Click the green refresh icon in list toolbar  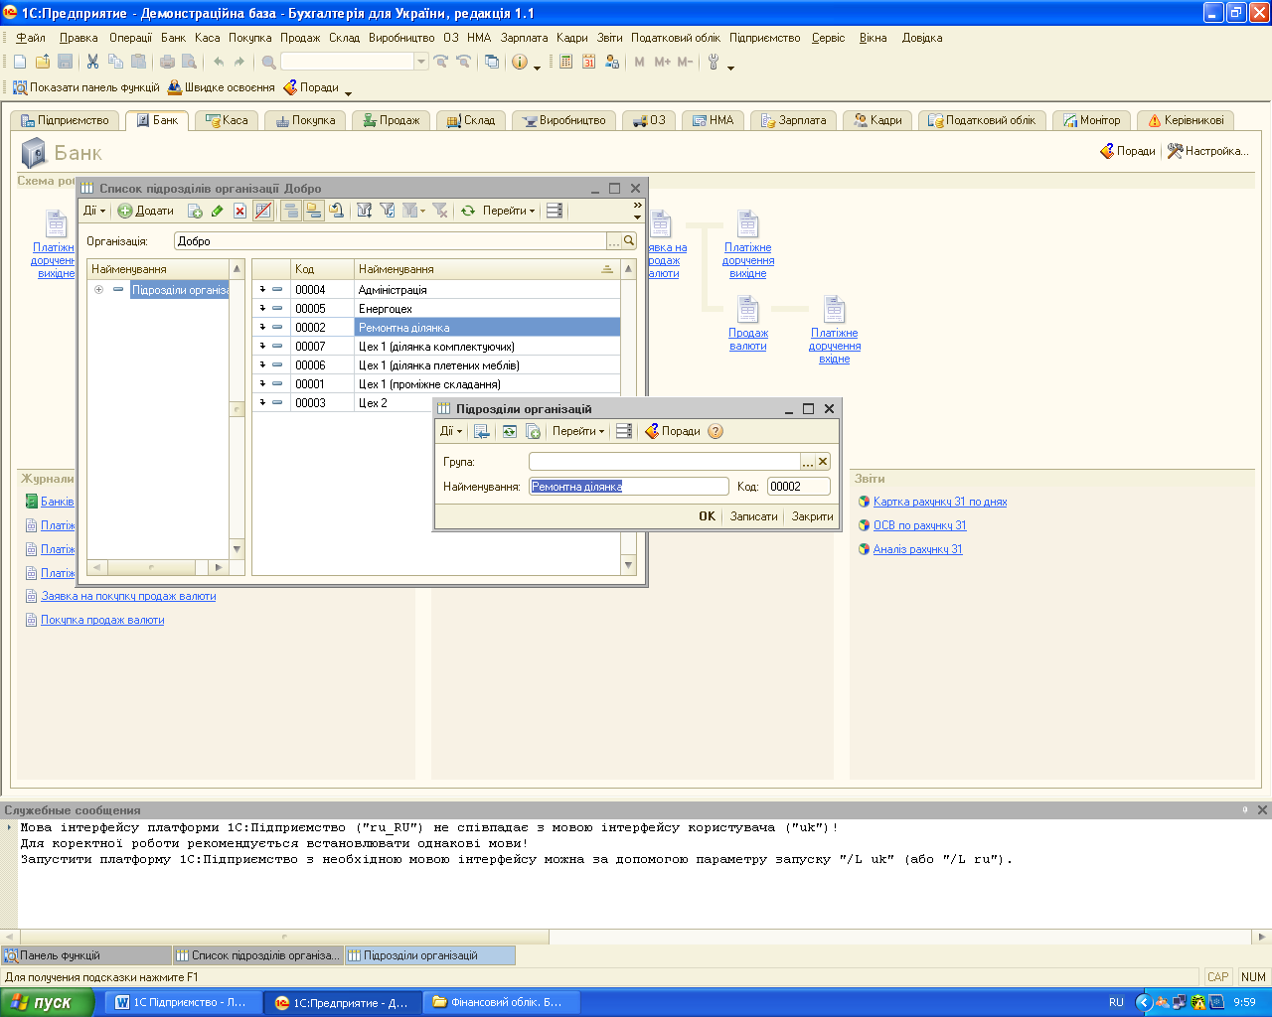tap(468, 211)
